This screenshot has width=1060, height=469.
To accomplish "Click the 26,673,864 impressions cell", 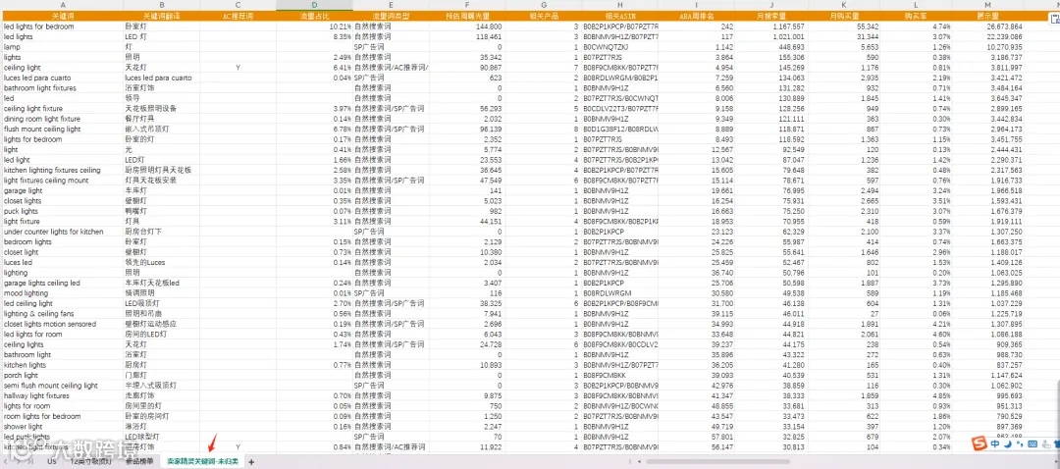I will click(x=987, y=26).
